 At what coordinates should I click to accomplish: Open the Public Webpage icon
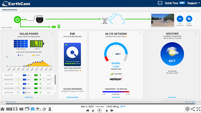point(189,19)
